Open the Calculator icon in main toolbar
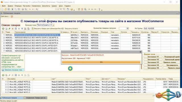The image size is (182, 102). [x=79, y=9]
